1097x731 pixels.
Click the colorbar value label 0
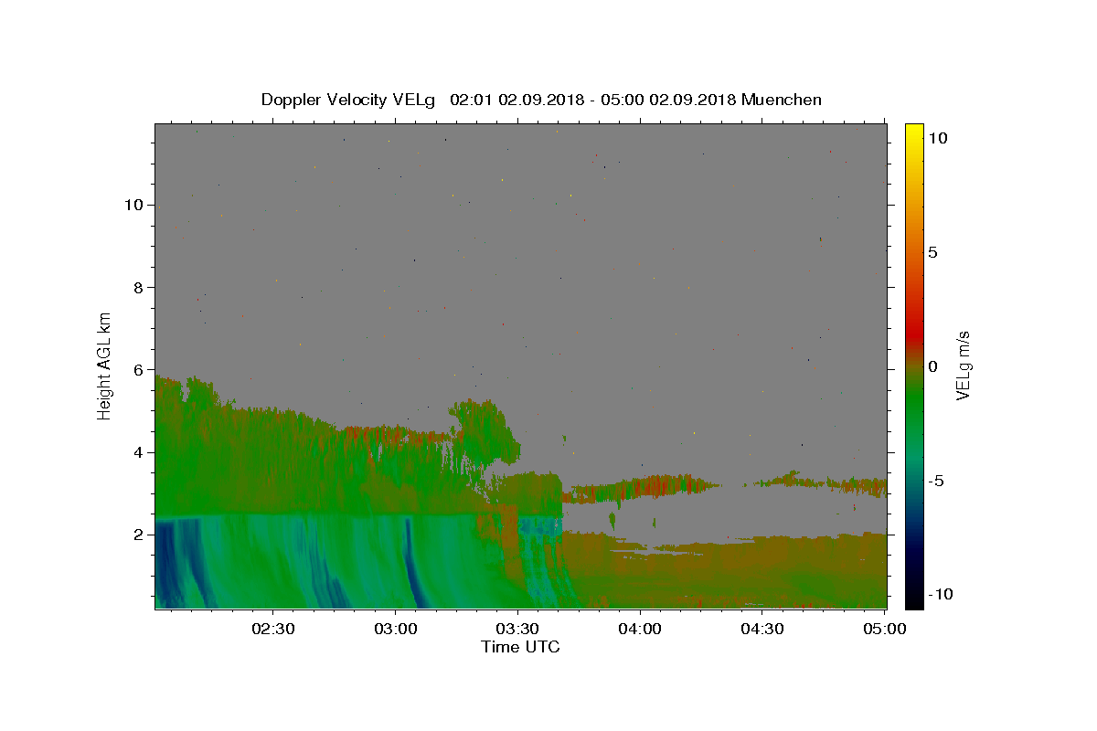(x=932, y=366)
